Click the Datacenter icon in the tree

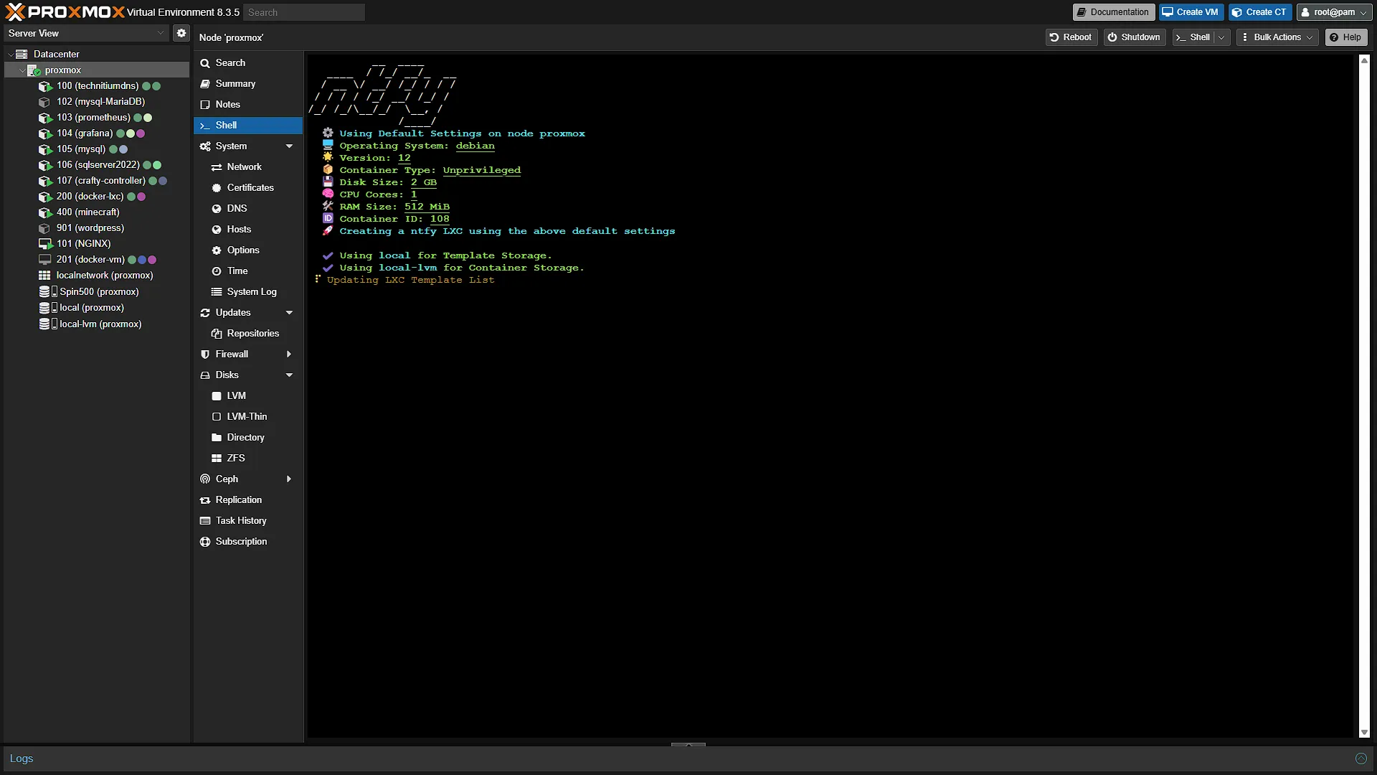22,54
